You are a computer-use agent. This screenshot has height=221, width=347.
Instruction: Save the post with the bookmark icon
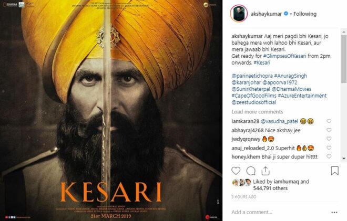334,171
